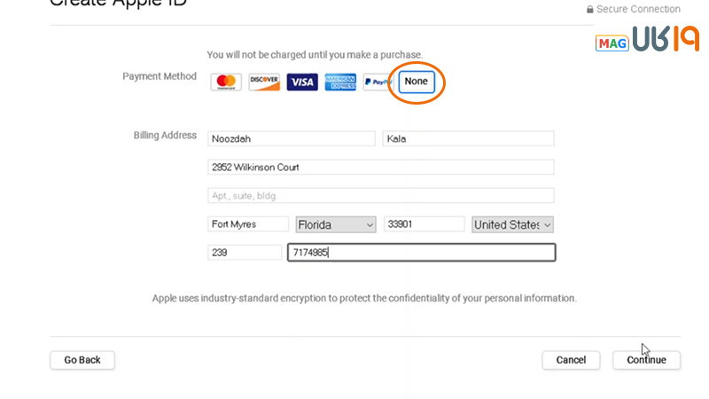Edit the 2952 Wilkinson Court street field

(380, 167)
